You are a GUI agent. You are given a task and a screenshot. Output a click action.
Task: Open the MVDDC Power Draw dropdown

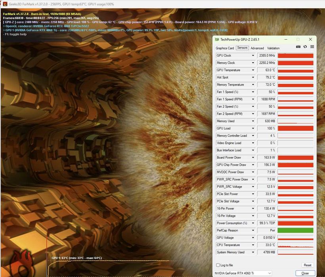(x=253, y=172)
